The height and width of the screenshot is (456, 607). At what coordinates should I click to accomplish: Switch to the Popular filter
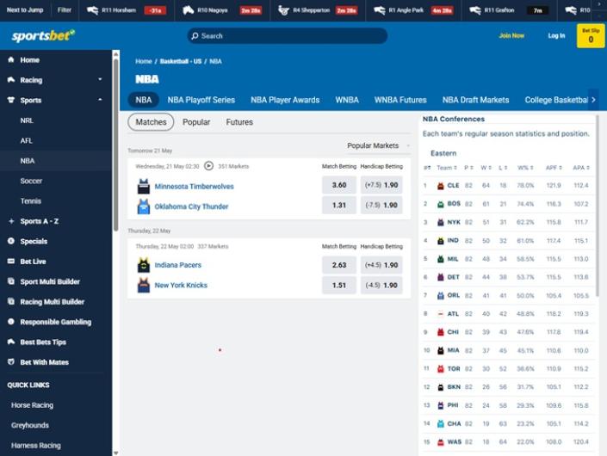196,122
